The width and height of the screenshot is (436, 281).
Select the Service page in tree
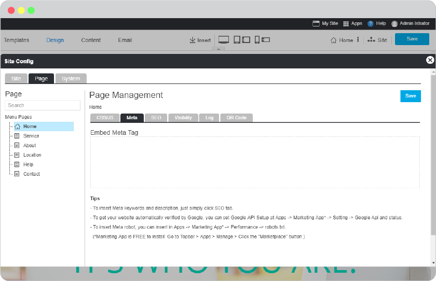(27, 136)
